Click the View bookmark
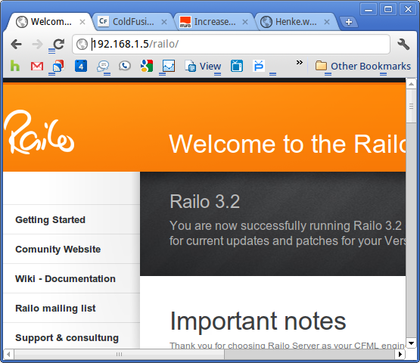Screen dimensions: 420x363 203,66
